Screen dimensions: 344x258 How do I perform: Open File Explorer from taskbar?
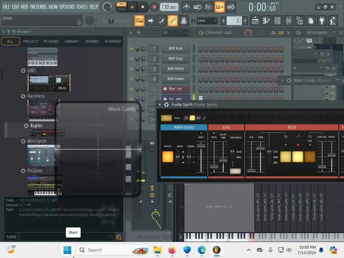[x=157, y=250]
